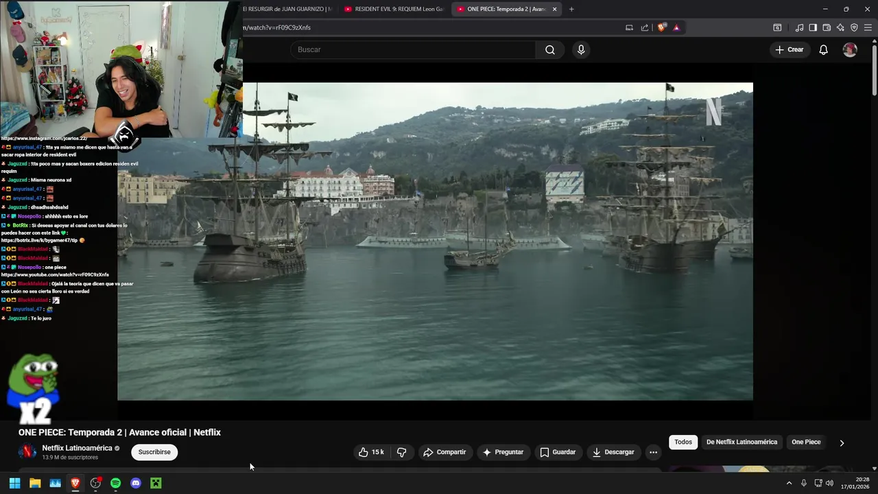
Task: Open the system tray volume speaker icon
Action: coord(830,483)
